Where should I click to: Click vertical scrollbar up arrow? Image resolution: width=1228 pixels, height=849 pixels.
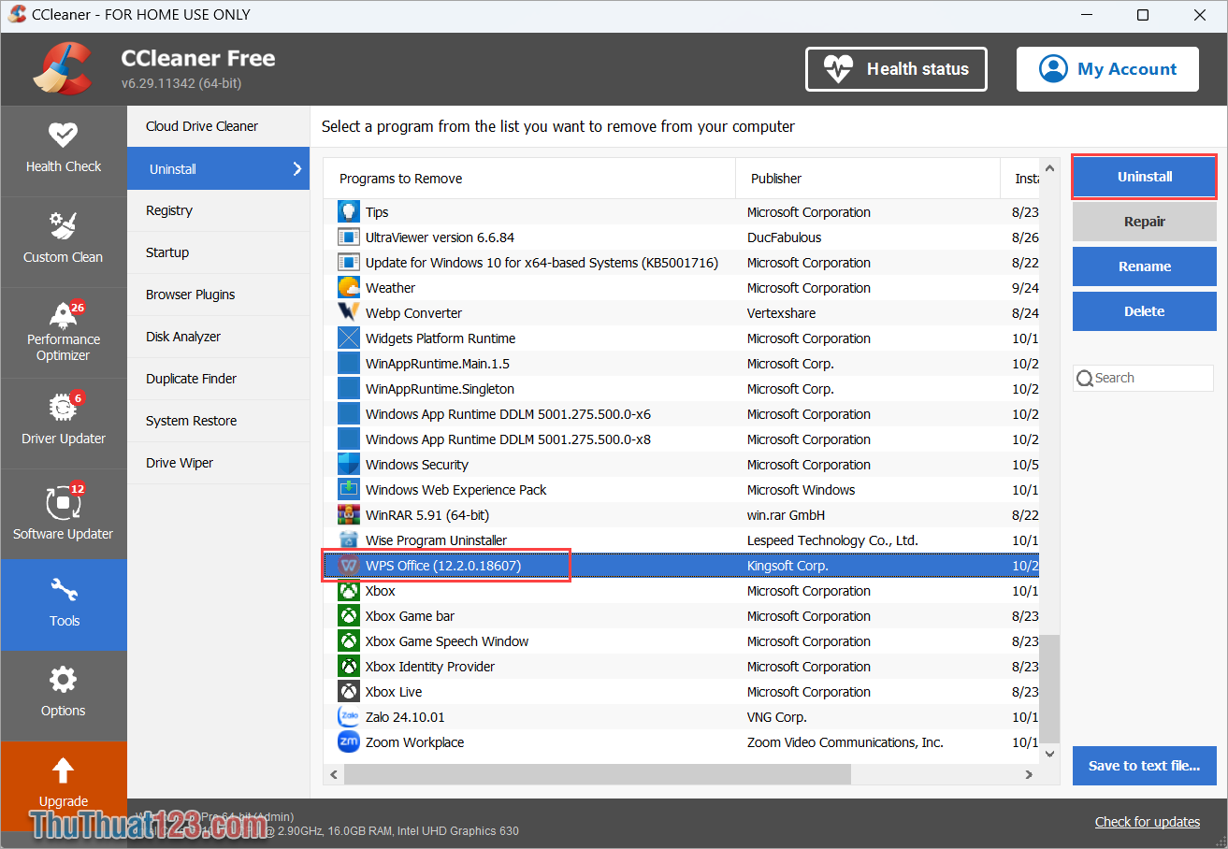pyautogui.click(x=1049, y=169)
